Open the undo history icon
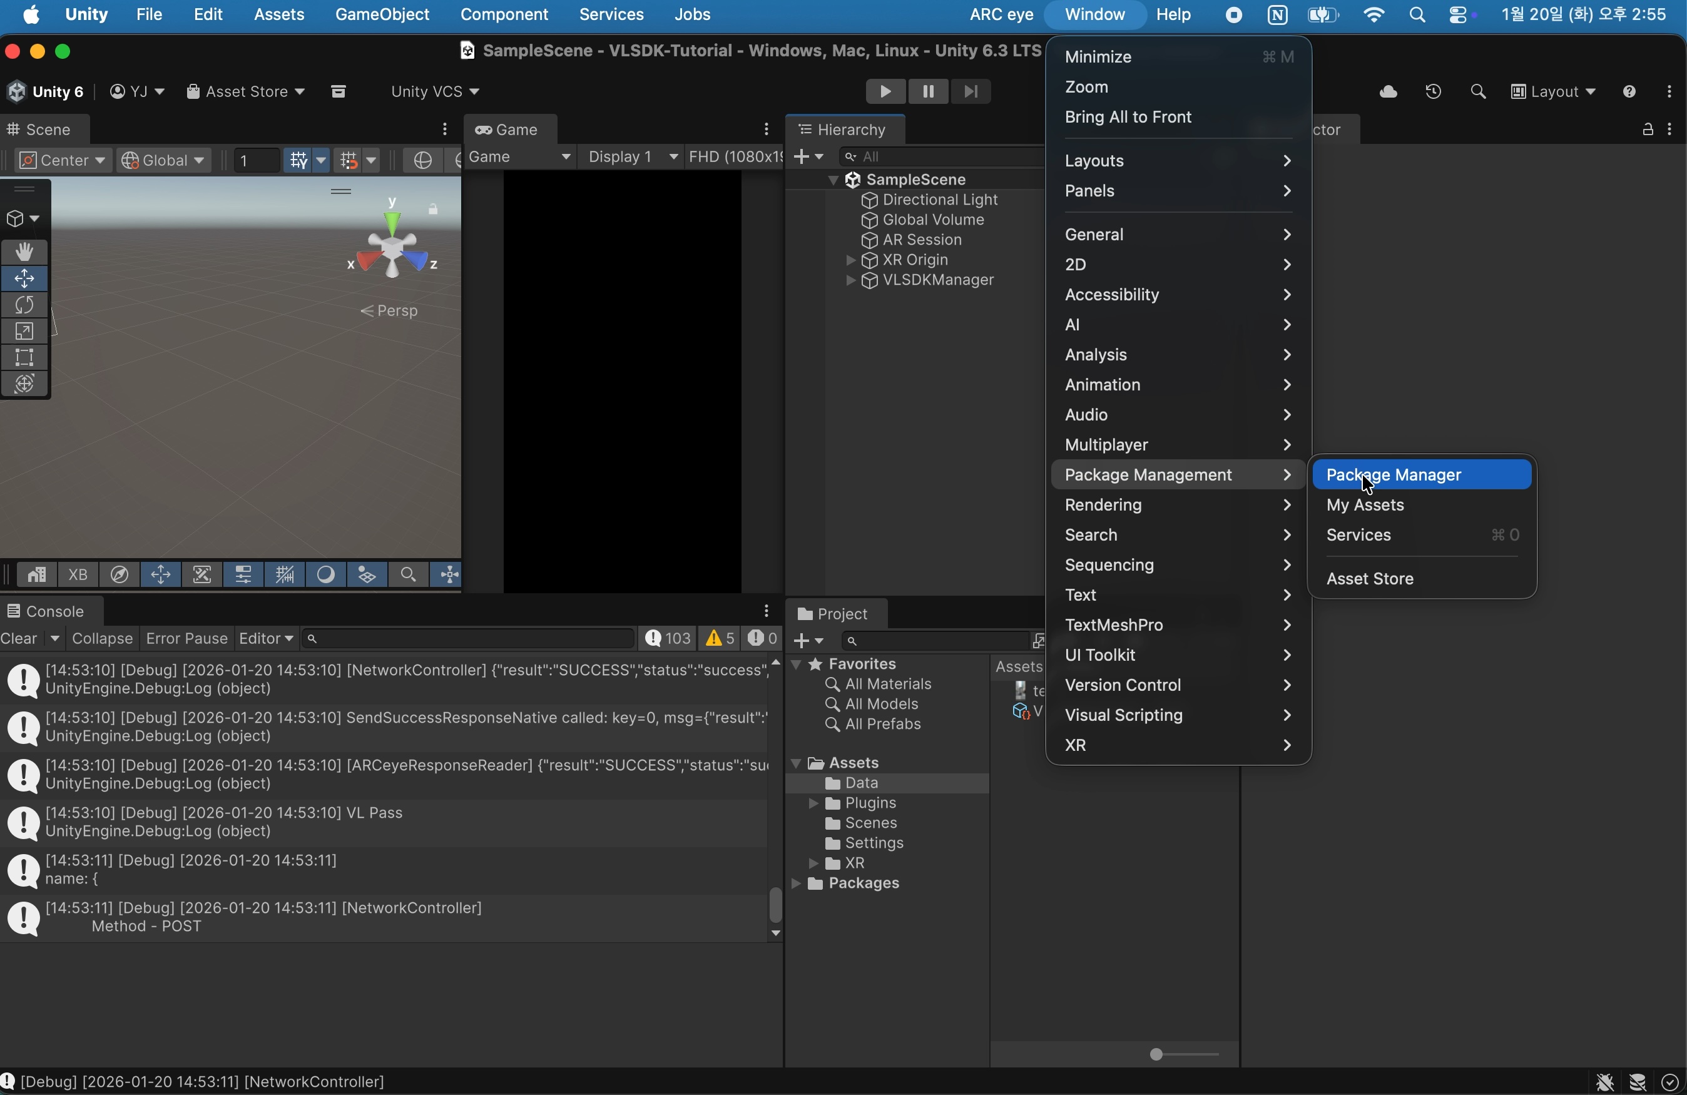Image resolution: width=1687 pixels, height=1095 pixels. pyautogui.click(x=1432, y=92)
